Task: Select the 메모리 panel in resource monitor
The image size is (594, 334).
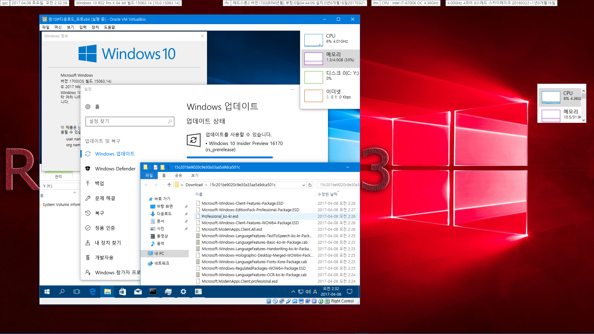Action: [x=330, y=58]
